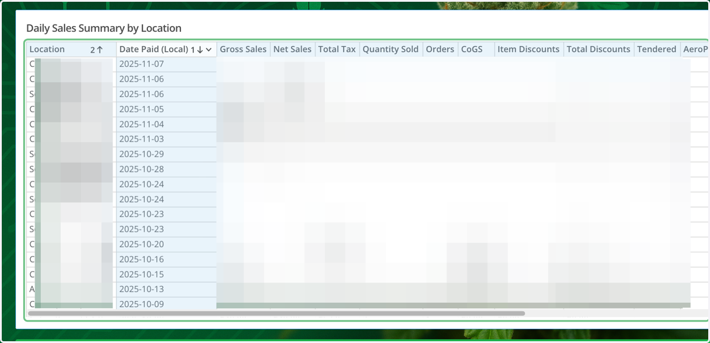Image resolution: width=710 pixels, height=343 pixels.
Task: Select the 2025-10-15 date cell
Action: [166, 274]
